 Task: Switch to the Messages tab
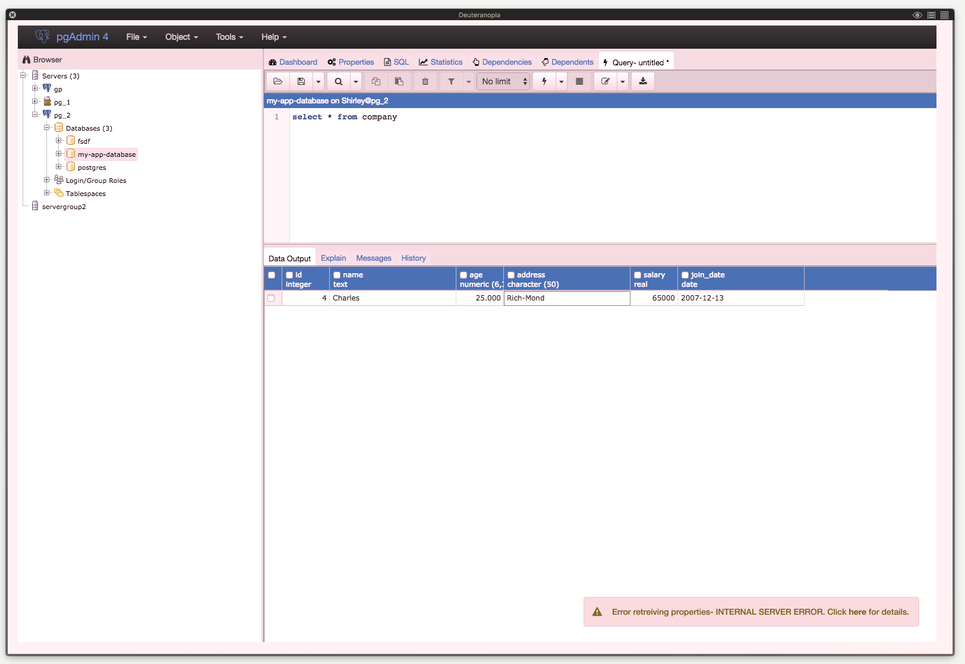[x=373, y=258]
